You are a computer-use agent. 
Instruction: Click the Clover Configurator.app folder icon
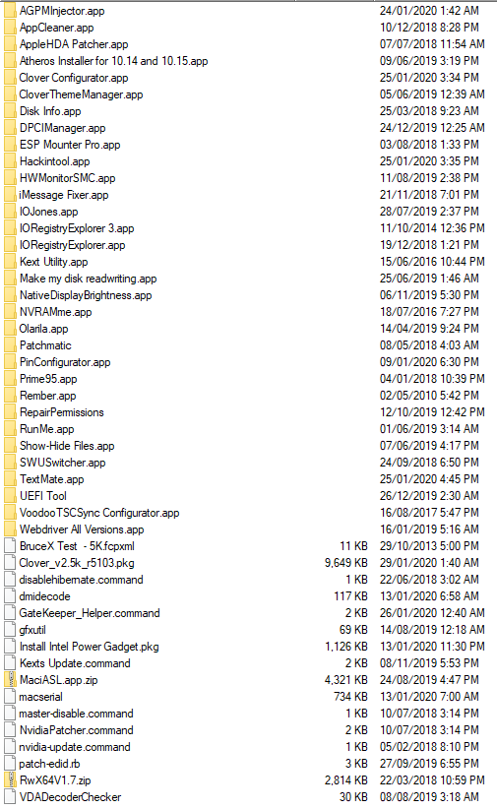tap(10, 78)
